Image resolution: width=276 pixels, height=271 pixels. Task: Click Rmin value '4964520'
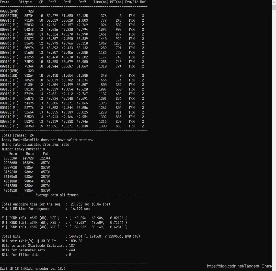point(10,190)
